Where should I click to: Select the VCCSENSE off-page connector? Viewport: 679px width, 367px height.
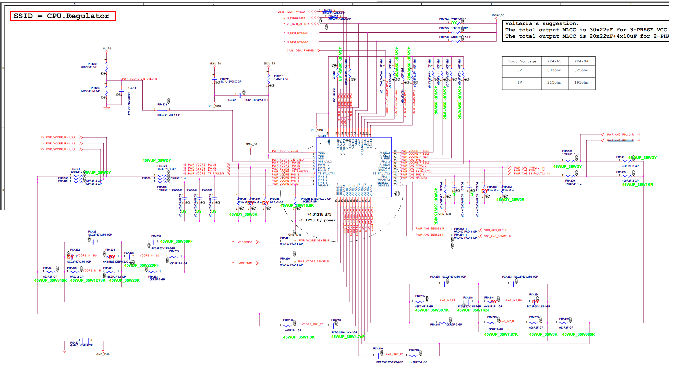[258, 242]
